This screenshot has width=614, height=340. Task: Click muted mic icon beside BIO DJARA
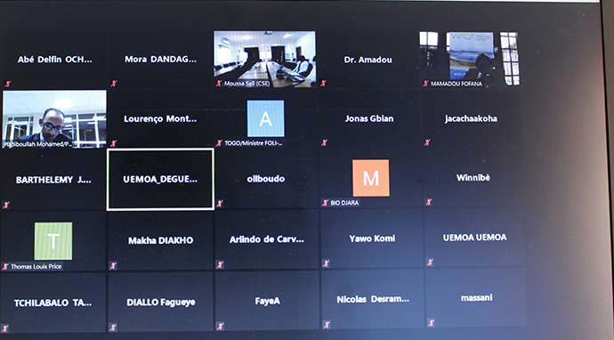pos(326,203)
